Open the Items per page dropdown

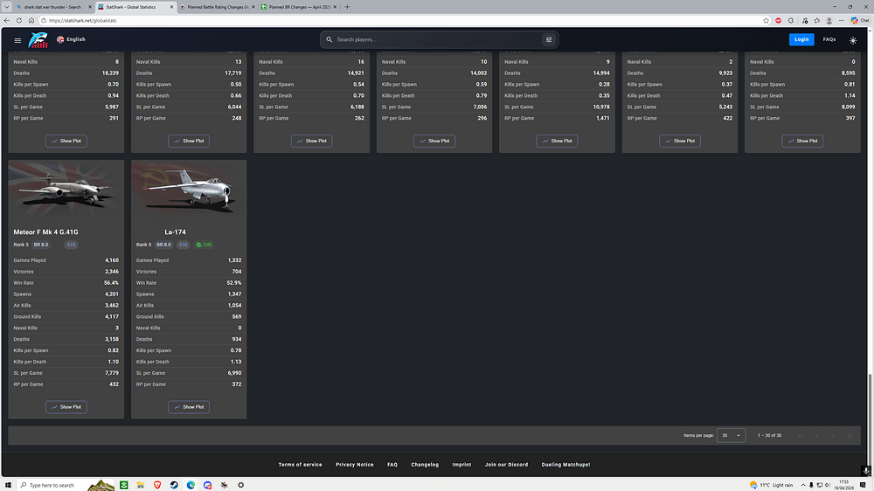pos(731,435)
